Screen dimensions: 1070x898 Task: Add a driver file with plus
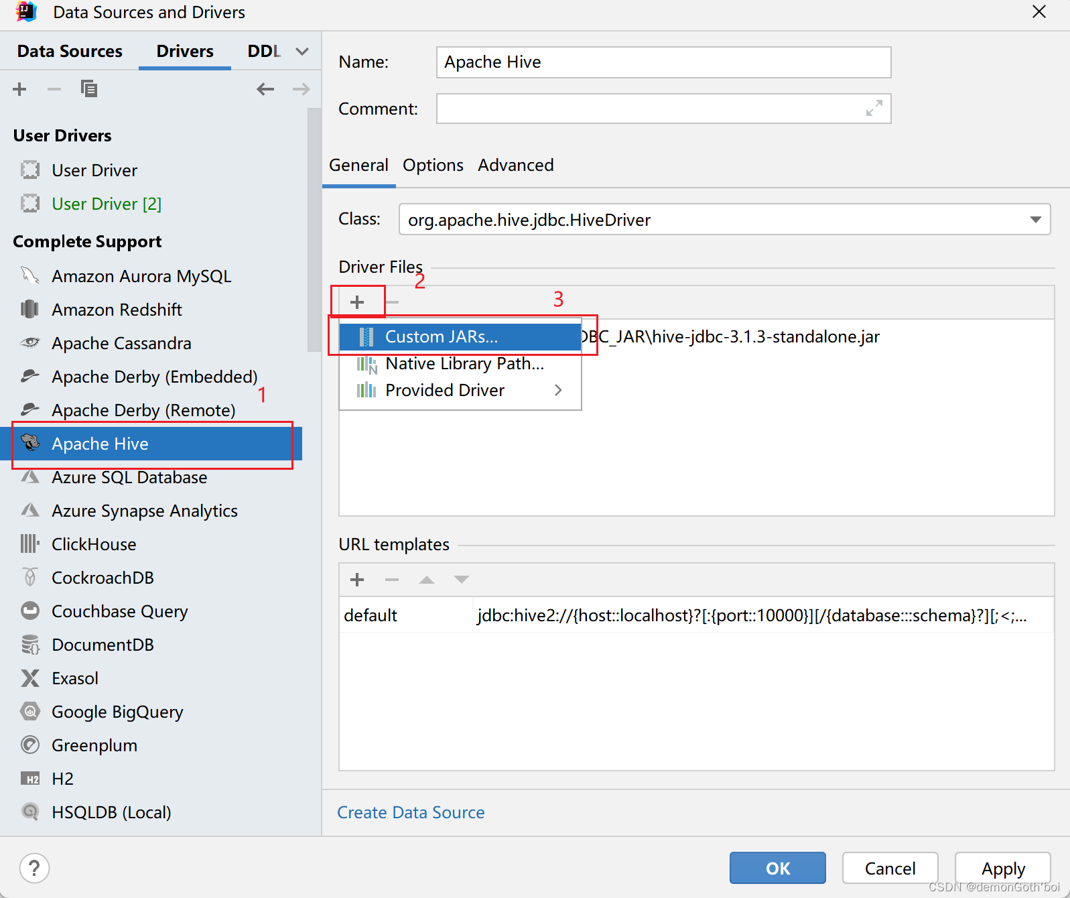357,302
